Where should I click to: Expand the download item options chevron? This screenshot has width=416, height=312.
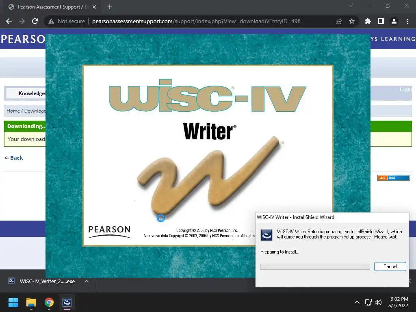click(x=87, y=281)
